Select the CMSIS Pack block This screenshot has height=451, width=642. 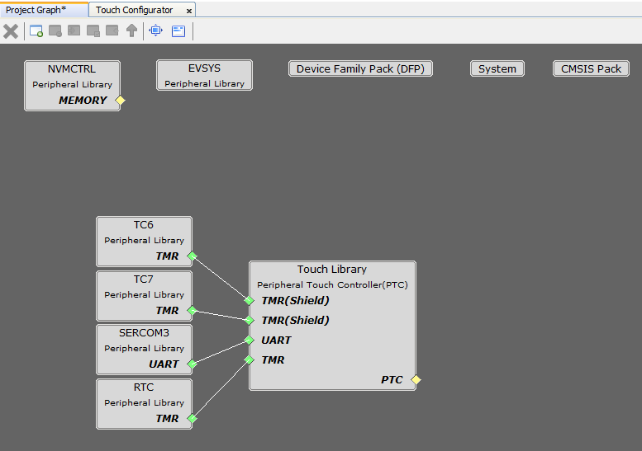(591, 68)
